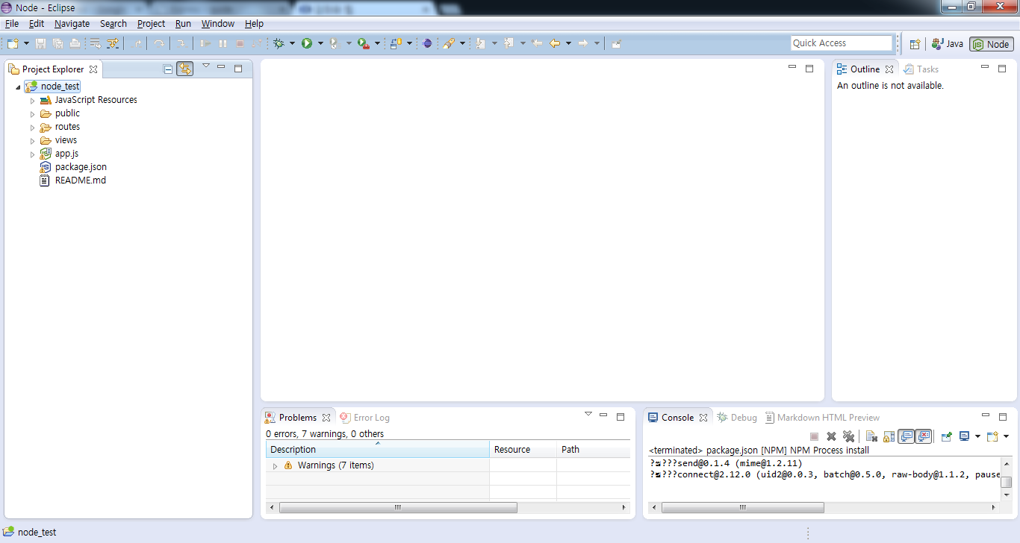Switch to the Debug tab
The width and height of the screenshot is (1020, 543).
tap(737, 418)
